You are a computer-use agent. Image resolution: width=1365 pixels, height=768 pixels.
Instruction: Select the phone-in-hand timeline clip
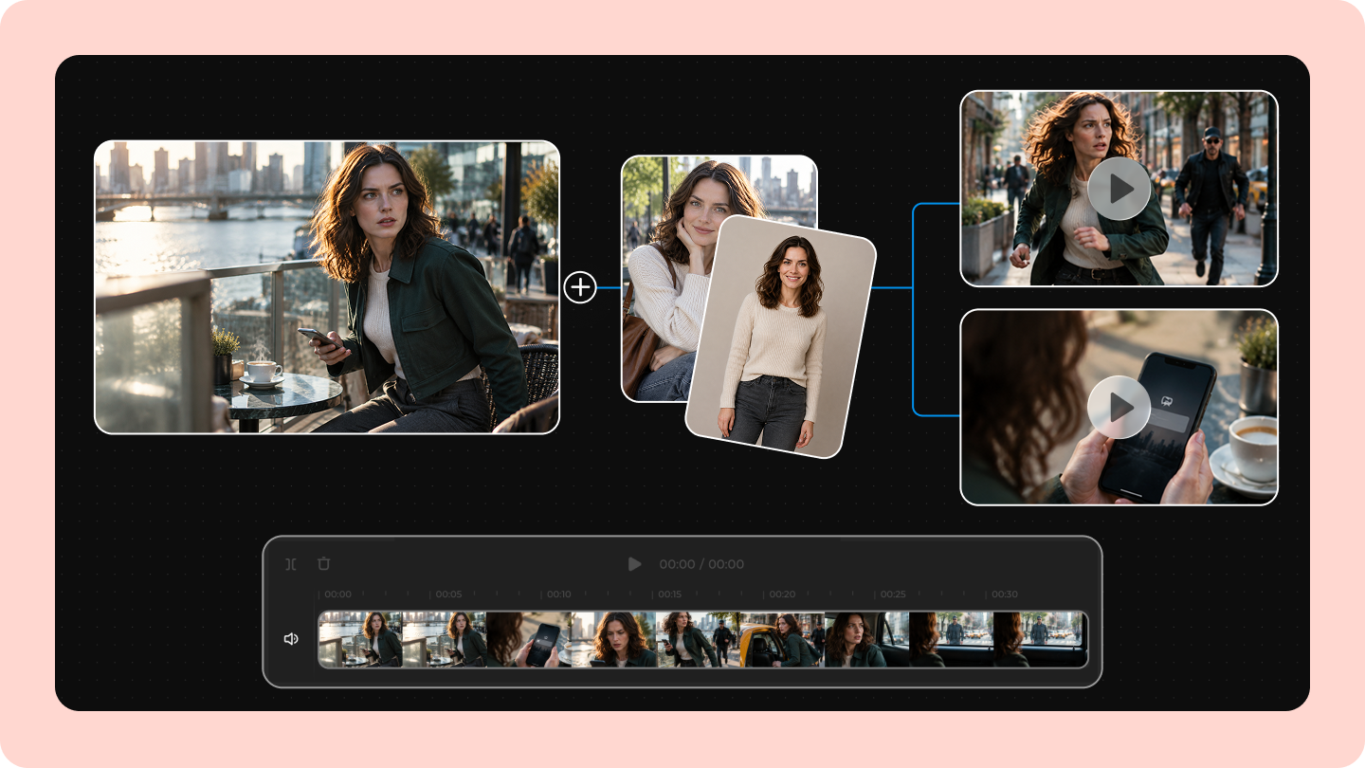click(529, 639)
